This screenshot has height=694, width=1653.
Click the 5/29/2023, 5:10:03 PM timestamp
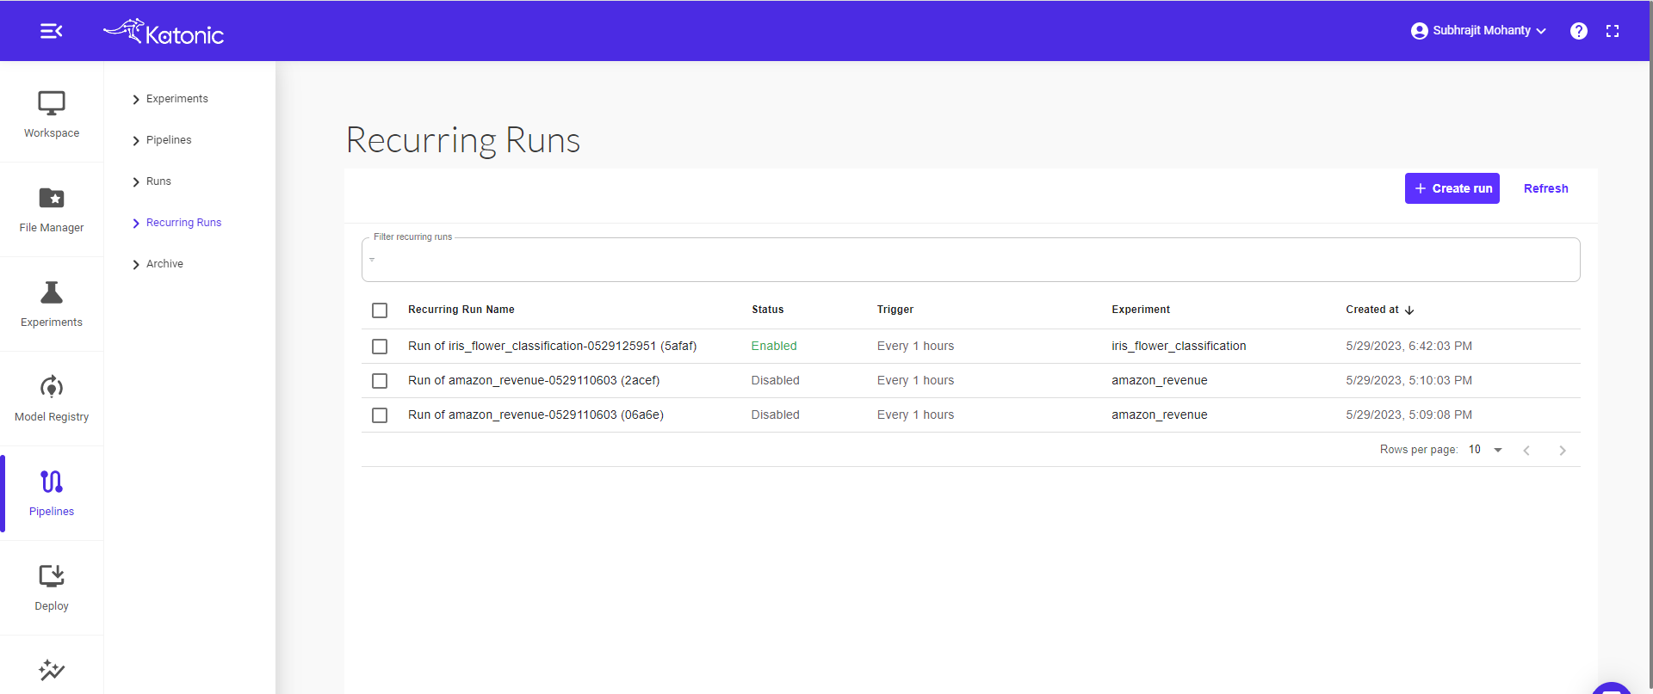1409,380
